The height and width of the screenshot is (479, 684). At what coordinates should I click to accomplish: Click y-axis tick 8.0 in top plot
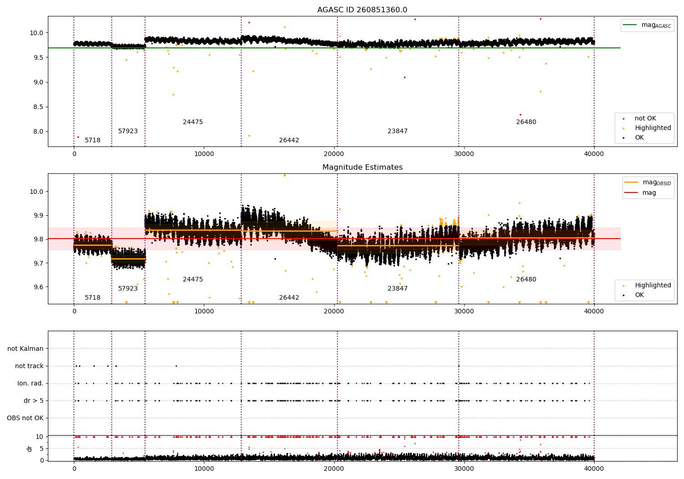(38, 131)
